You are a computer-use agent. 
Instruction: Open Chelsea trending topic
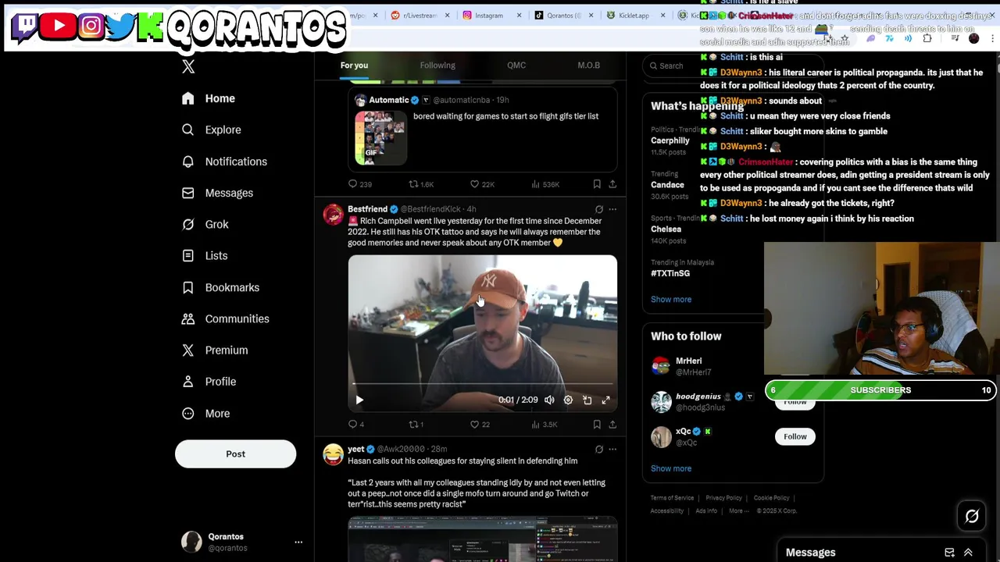(x=666, y=229)
